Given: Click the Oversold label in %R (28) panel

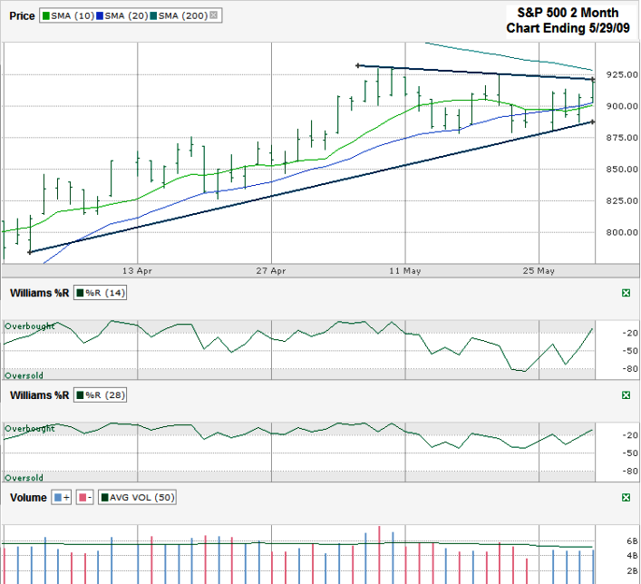Looking at the screenshot, I should tap(24, 478).
